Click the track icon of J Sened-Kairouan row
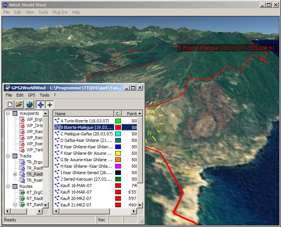Screen dimensions: 281x227 point(57,179)
